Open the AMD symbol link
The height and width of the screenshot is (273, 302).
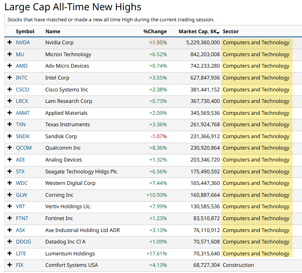pos(22,66)
